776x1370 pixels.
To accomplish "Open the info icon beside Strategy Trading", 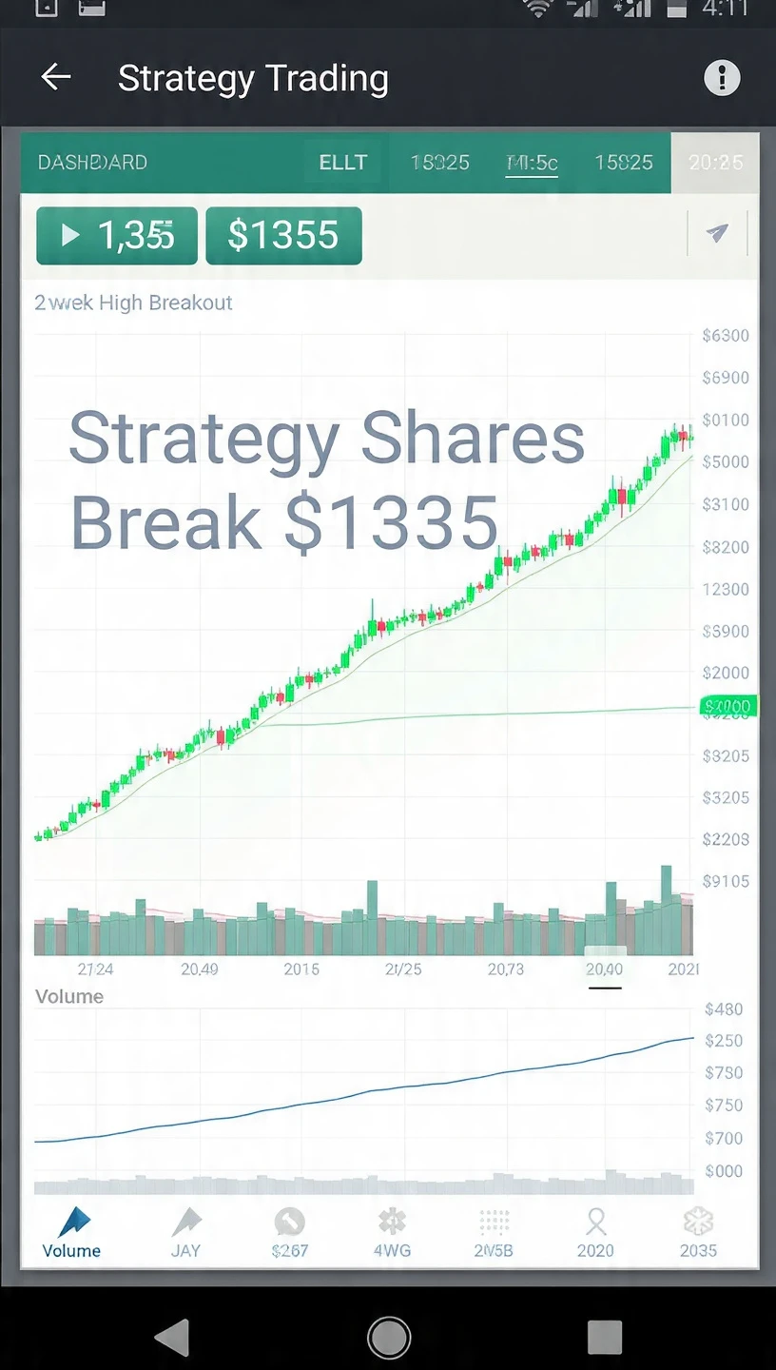I will pos(722,78).
